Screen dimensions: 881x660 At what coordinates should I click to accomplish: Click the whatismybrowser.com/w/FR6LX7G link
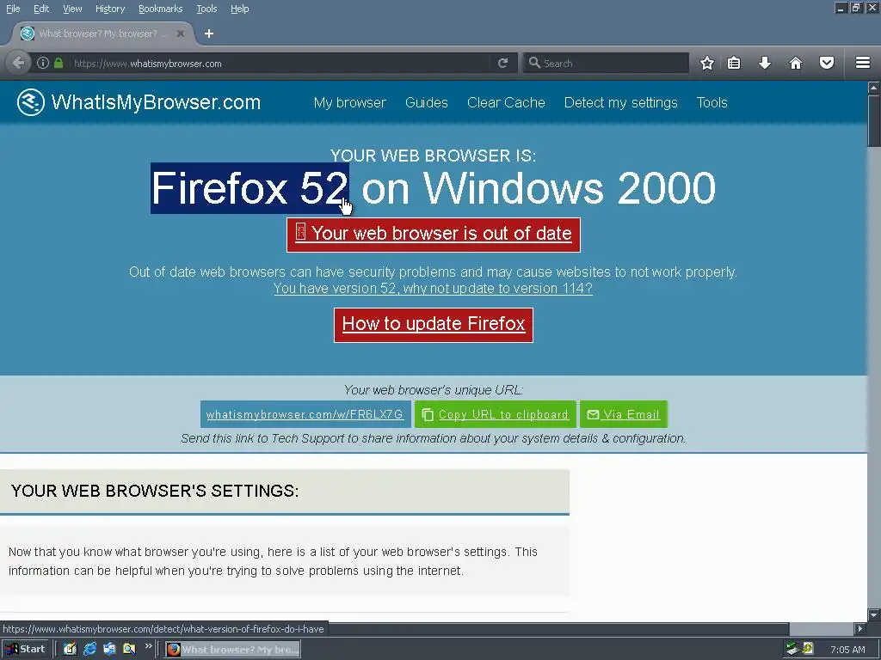[x=305, y=414]
